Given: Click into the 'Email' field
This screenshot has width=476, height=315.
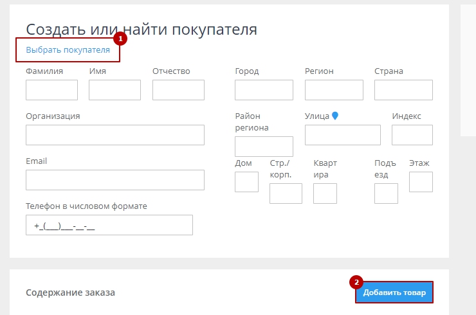Looking at the screenshot, I should coord(115,180).
